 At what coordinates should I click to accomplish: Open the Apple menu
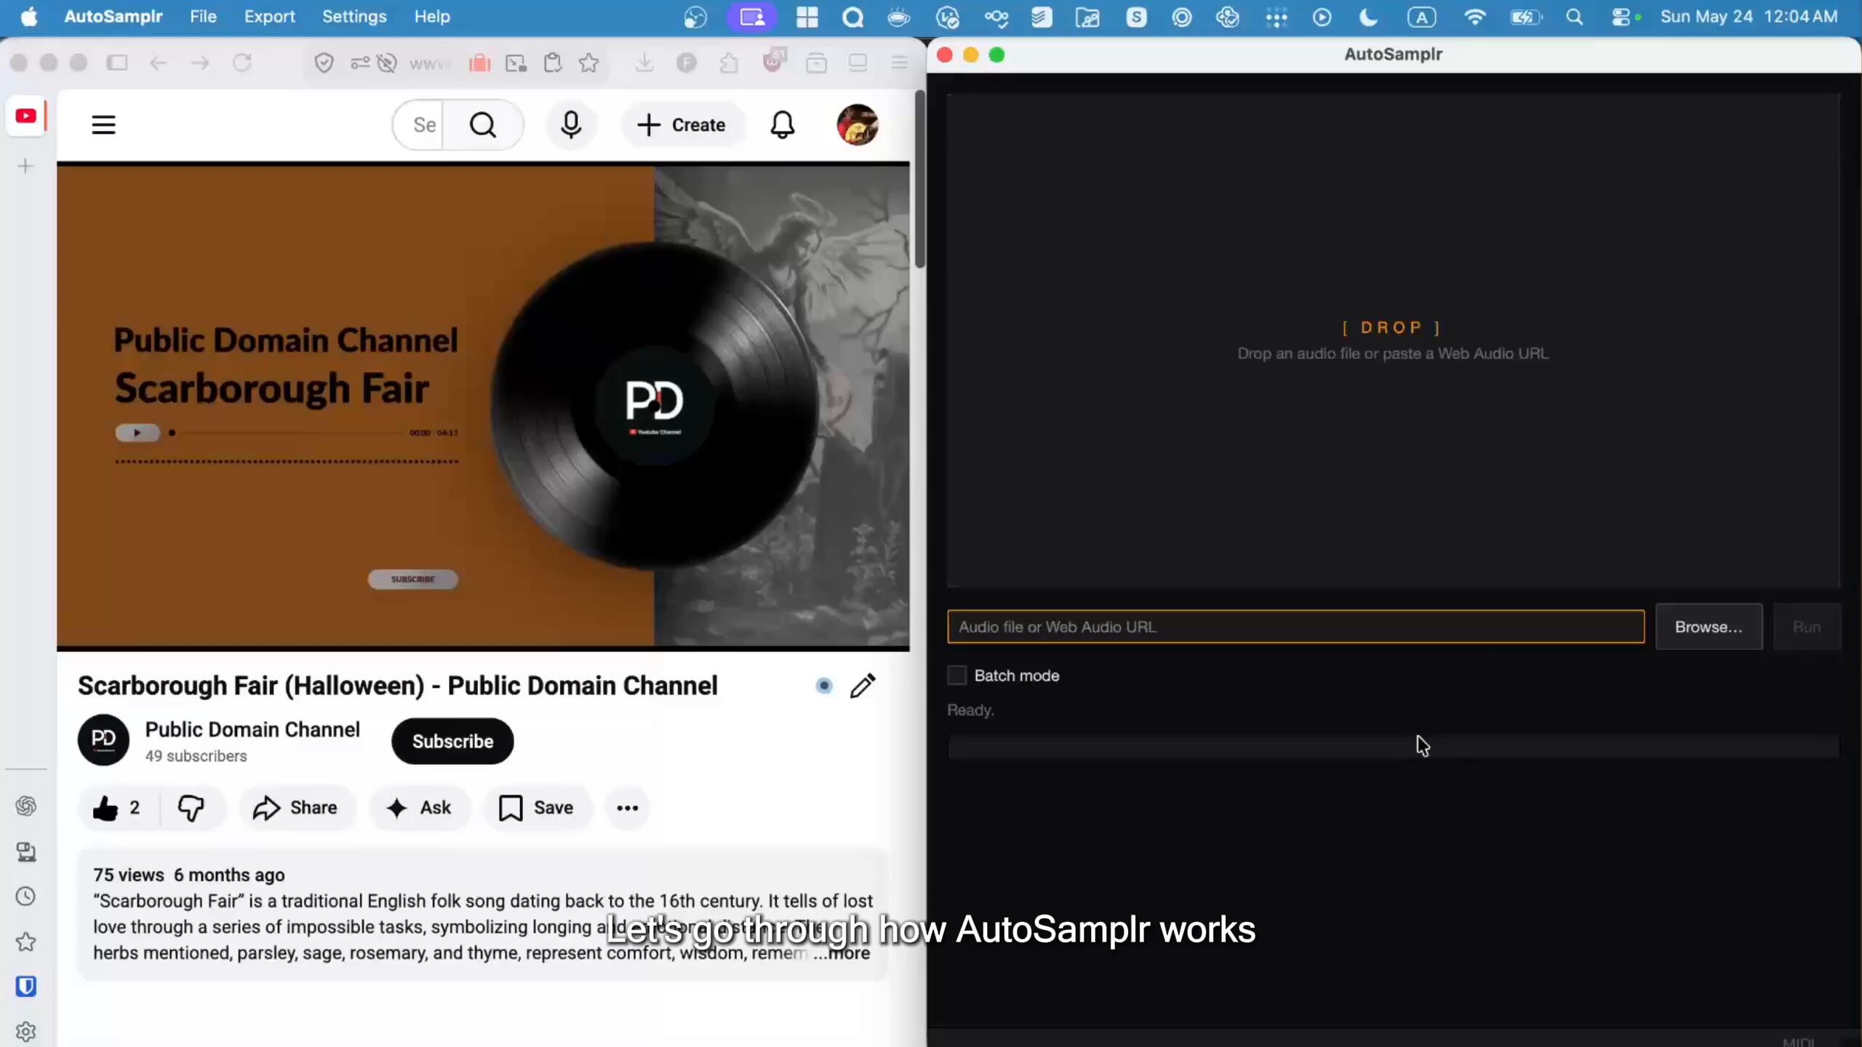29,16
